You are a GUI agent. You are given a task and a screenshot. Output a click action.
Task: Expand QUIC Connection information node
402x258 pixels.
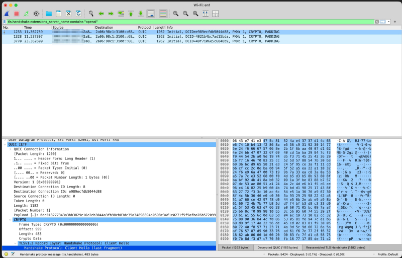pyautogui.click(x=10, y=149)
